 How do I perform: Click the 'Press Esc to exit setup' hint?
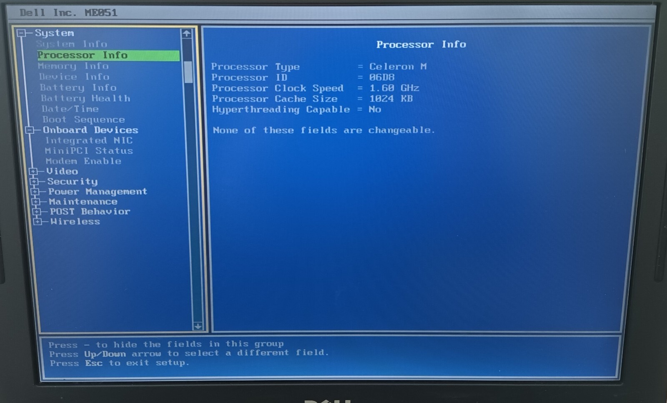[120, 363]
